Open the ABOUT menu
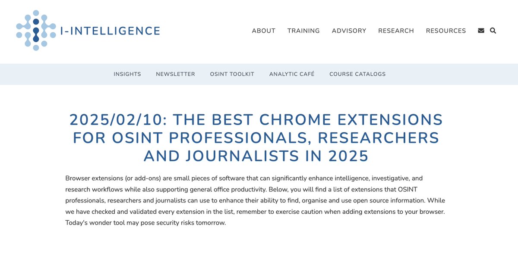518x253 pixels. coord(264,31)
